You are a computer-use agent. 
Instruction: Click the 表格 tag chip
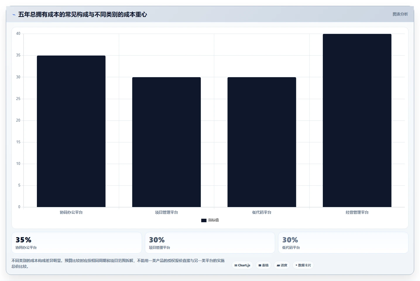tap(263, 265)
